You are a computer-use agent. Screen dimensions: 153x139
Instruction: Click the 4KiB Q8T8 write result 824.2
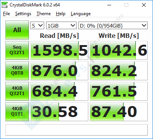(119, 71)
